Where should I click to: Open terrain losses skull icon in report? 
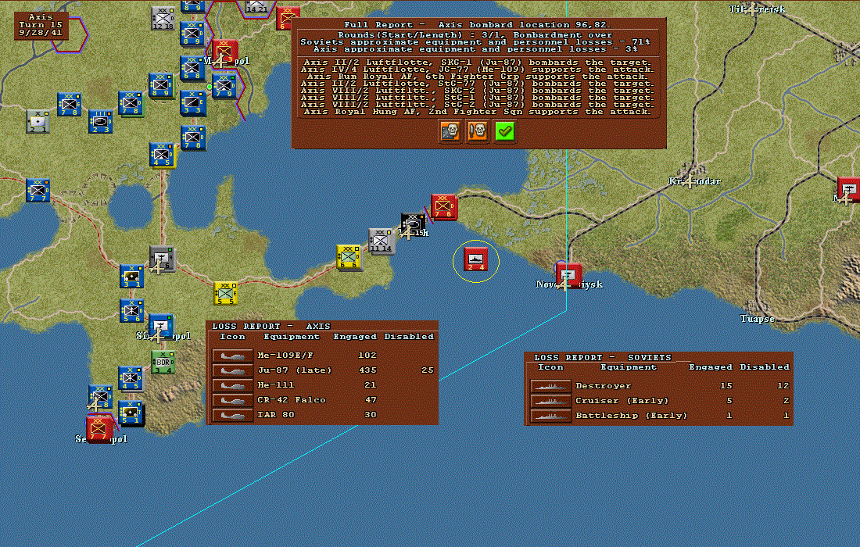tap(450, 131)
